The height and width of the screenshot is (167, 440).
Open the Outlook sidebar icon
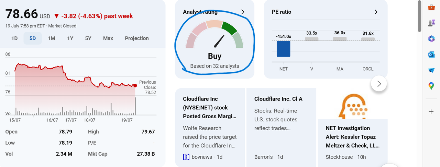pos(431,55)
